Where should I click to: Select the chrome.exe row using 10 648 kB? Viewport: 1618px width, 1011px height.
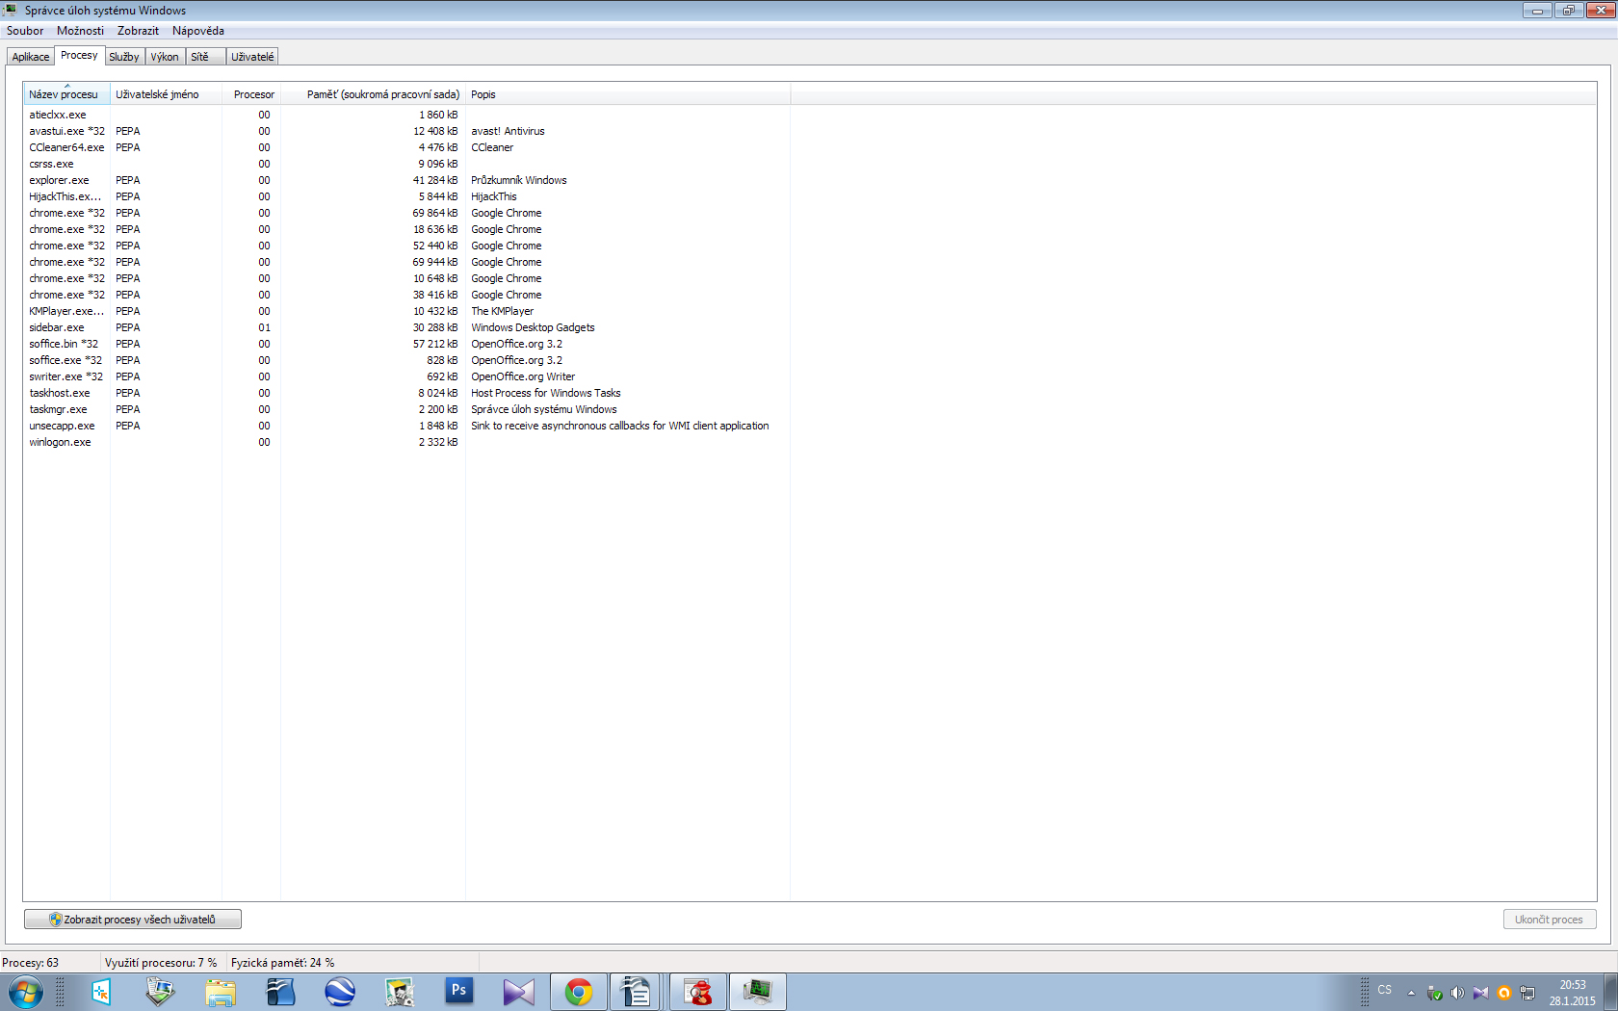[406, 278]
